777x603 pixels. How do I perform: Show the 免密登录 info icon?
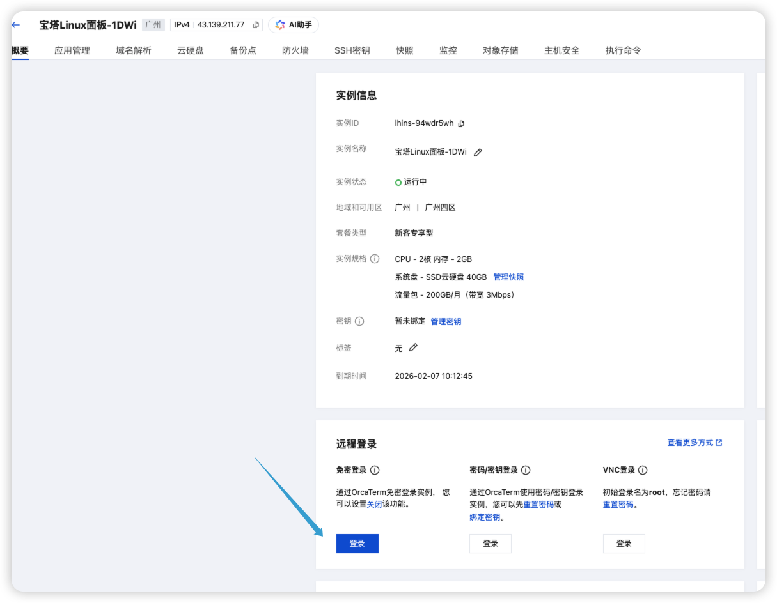(375, 470)
